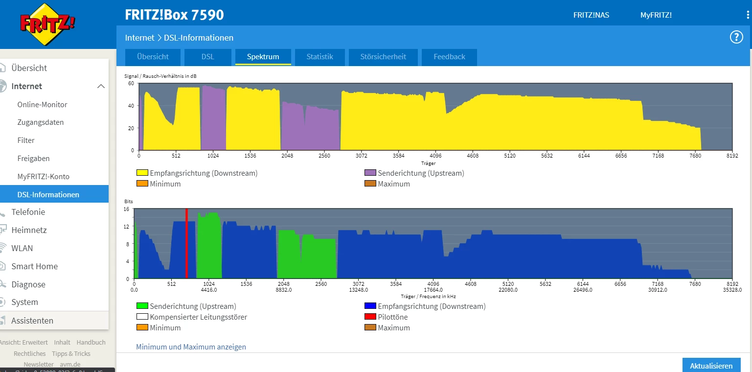
Task: Open the Störsicherheit tab
Action: [x=383, y=57]
